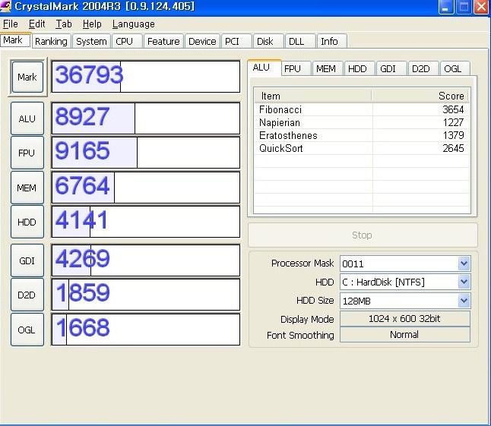
Task: Switch to the Device tab
Action: point(203,41)
